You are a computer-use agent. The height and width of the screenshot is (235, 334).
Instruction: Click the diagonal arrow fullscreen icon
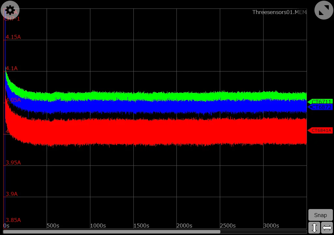point(324,10)
